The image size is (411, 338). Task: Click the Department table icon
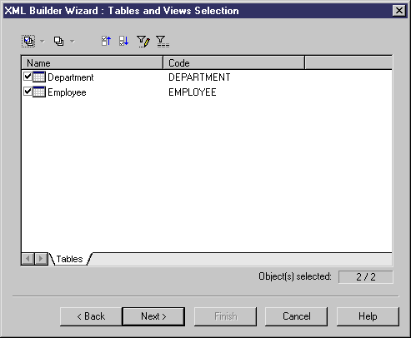(39, 77)
